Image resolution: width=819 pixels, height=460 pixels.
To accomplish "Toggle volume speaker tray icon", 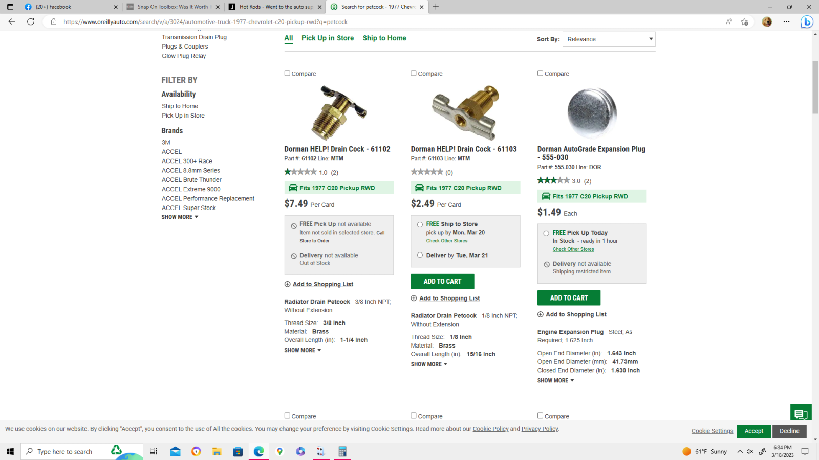I will 750,451.
